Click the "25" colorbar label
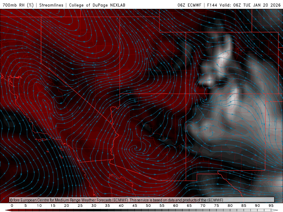The height and width of the screenshot is (212, 283). (80, 206)
